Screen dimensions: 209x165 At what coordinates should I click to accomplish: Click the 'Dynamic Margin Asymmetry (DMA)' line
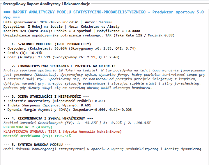[68, 110]
